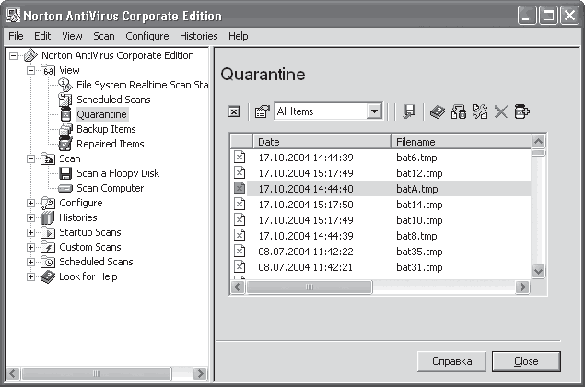
Task: Select the bat6.tmp row icon
Action: point(240,158)
